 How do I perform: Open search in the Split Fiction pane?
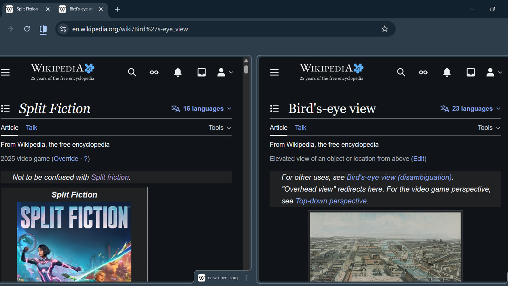(132, 72)
